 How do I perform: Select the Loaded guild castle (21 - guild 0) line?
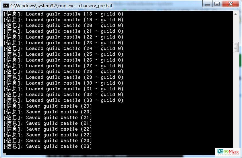[x=63, y=31]
